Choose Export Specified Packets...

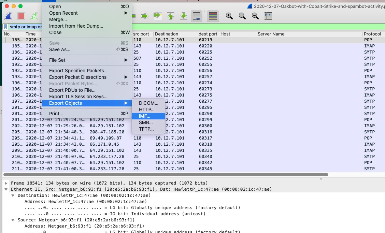(87, 71)
